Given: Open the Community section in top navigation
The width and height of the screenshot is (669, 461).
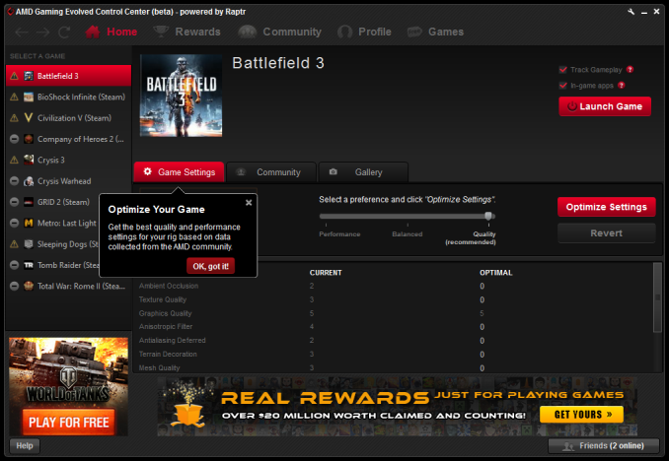Looking at the screenshot, I should click(280, 32).
